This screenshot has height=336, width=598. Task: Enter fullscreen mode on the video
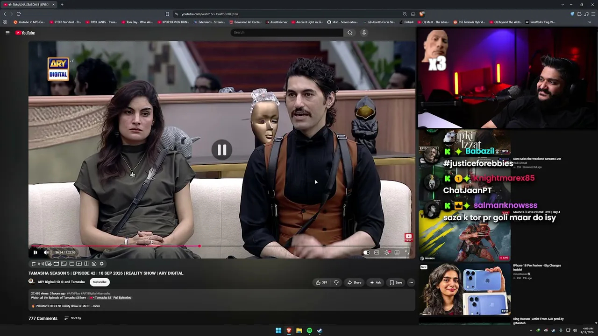tap(407, 252)
